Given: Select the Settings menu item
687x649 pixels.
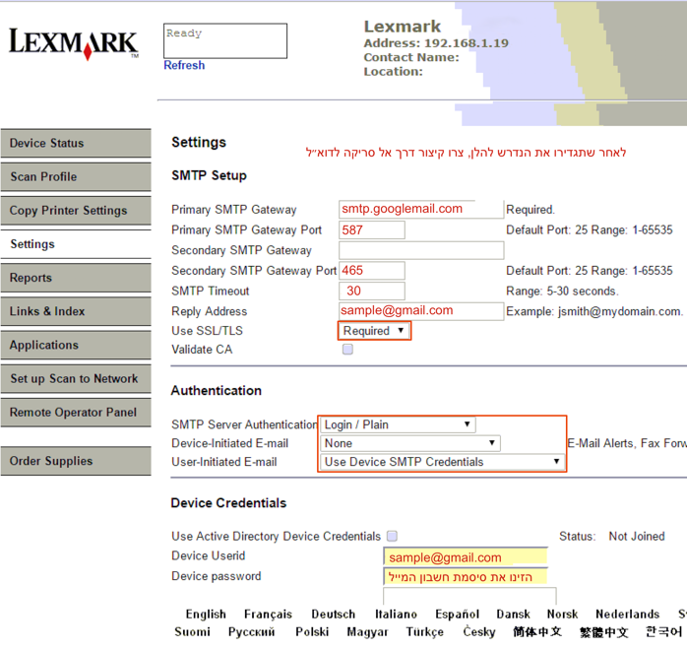Looking at the screenshot, I should (76, 244).
